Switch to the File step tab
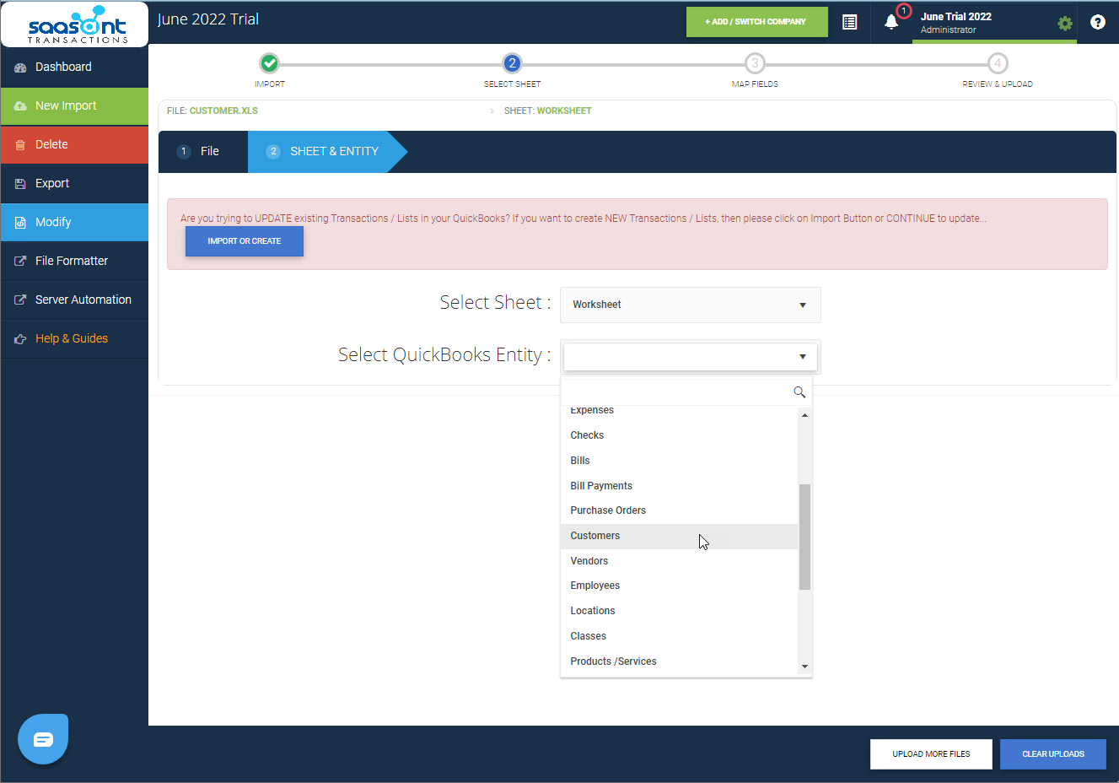1119x783 pixels. [x=202, y=152]
